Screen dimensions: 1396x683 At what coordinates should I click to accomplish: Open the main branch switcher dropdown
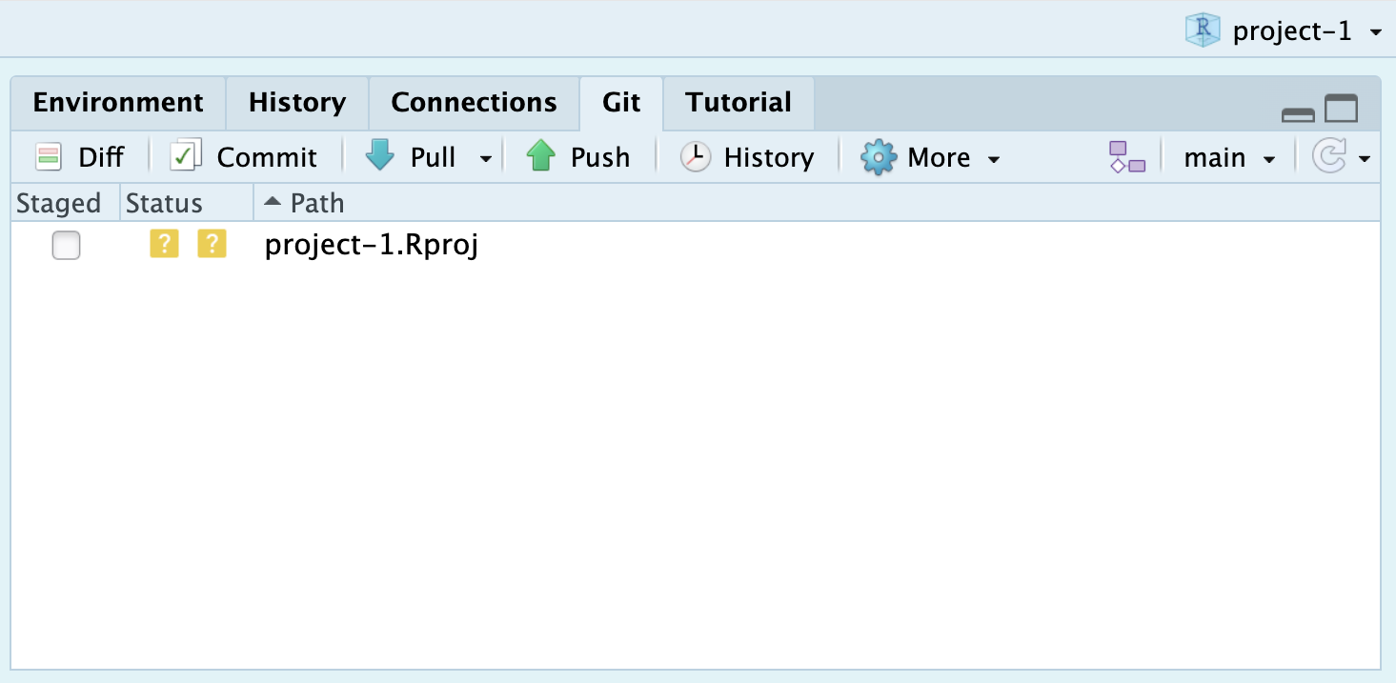pos(1228,158)
